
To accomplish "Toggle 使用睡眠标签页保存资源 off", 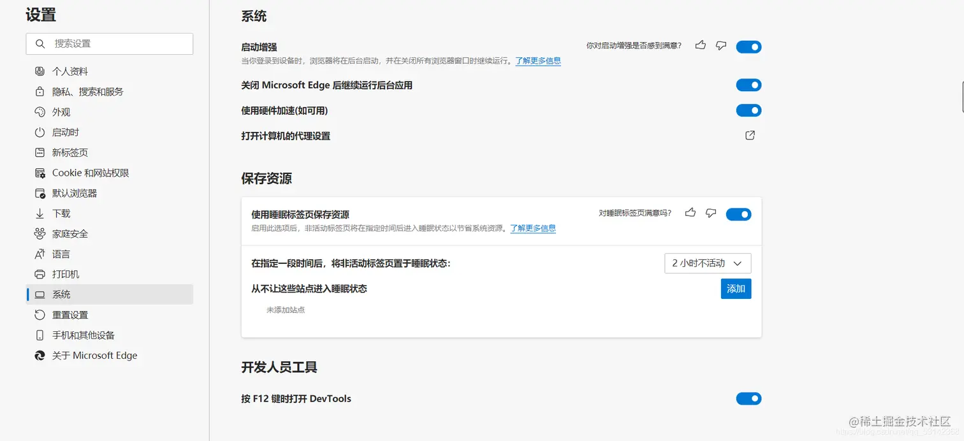I will pos(738,213).
